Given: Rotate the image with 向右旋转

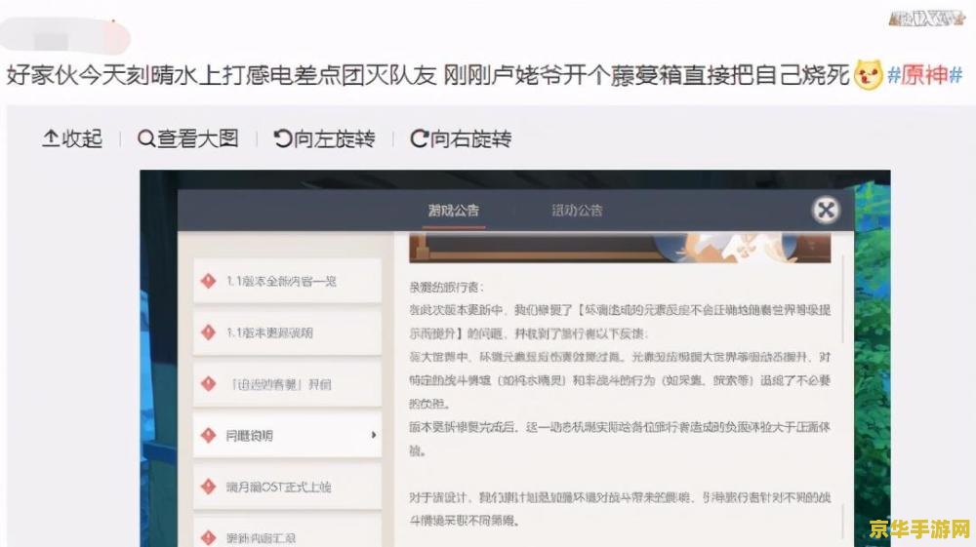Looking at the screenshot, I should click(x=461, y=138).
